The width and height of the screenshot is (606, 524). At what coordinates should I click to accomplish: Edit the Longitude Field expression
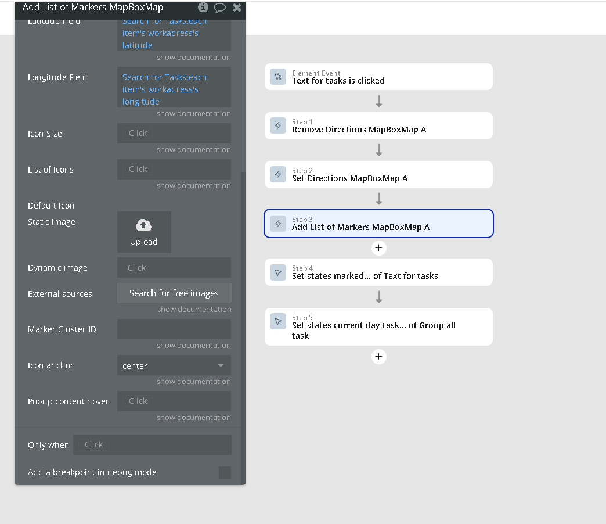174,89
